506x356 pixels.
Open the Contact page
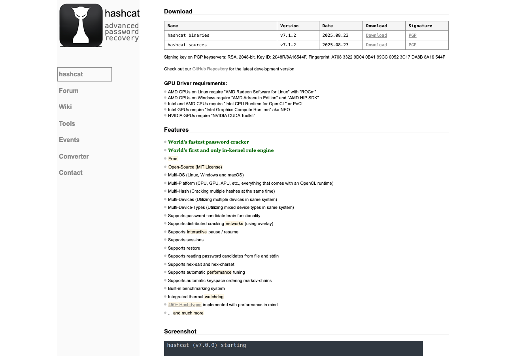70,173
